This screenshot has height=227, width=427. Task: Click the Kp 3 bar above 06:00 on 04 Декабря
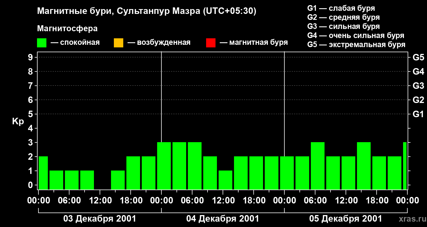(195, 166)
